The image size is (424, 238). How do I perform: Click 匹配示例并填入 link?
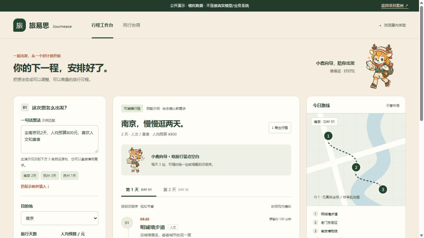[x=35, y=187]
